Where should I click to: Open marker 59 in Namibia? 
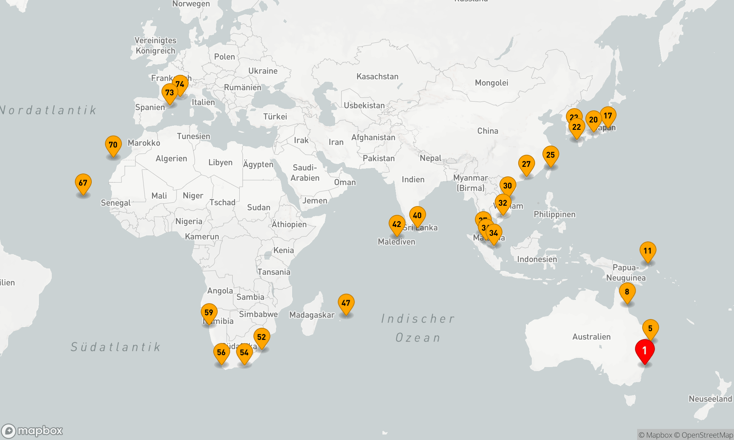click(x=209, y=313)
